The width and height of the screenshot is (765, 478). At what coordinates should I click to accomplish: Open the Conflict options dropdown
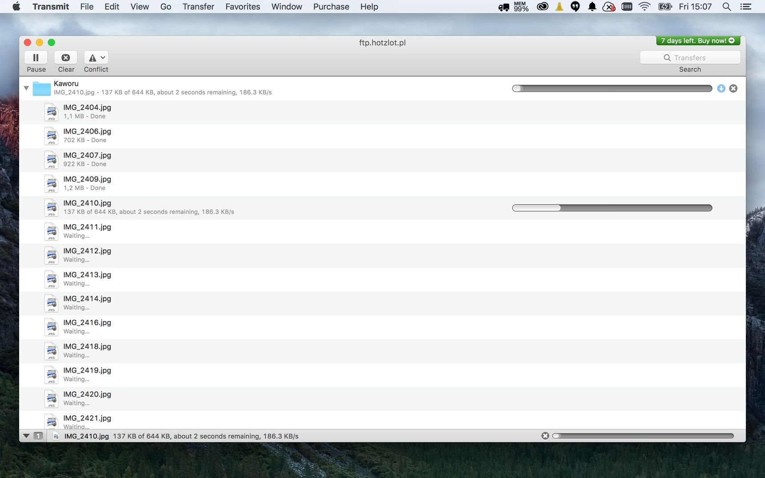(96, 58)
